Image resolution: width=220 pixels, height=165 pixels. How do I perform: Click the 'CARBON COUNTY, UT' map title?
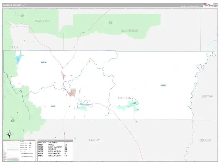point(14,5)
